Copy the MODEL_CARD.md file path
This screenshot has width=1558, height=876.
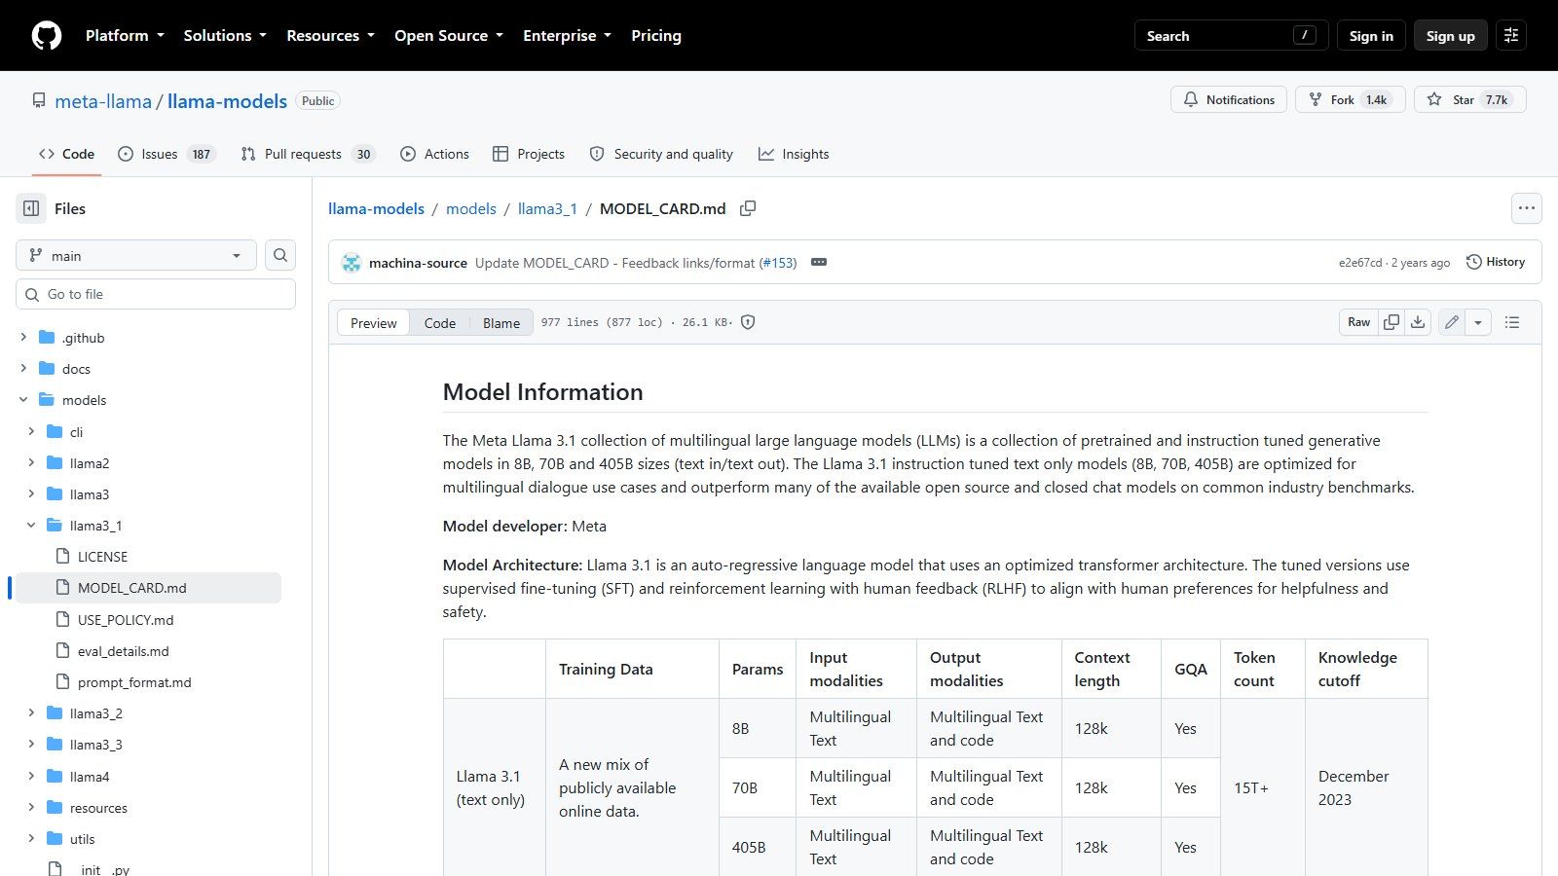[748, 208]
